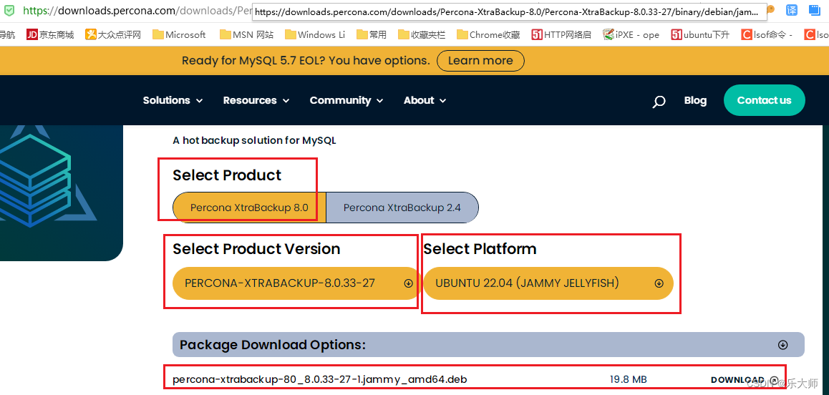Open the 大众点评网 bookmark

(113, 35)
